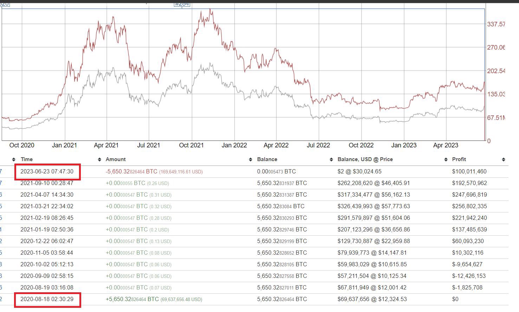Click the 2021-04-07 14:34:30 transaction time
This screenshot has width=519, height=312.
pyautogui.click(x=47, y=195)
